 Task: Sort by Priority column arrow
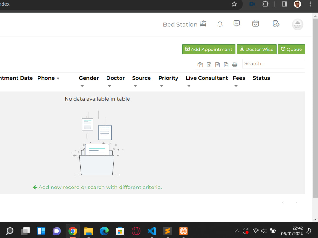pyautogui.click(x=162, y=86)
